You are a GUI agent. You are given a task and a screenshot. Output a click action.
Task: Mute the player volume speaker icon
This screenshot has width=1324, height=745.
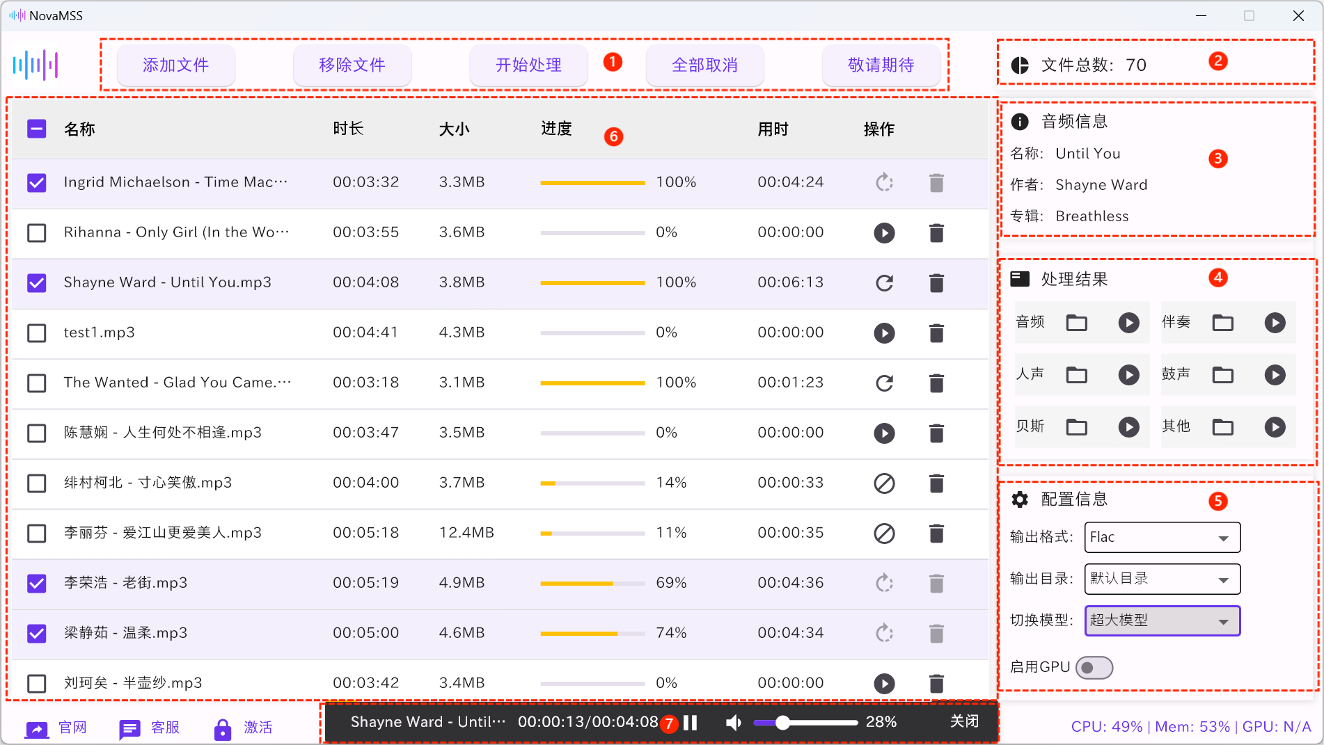point(733,723)
